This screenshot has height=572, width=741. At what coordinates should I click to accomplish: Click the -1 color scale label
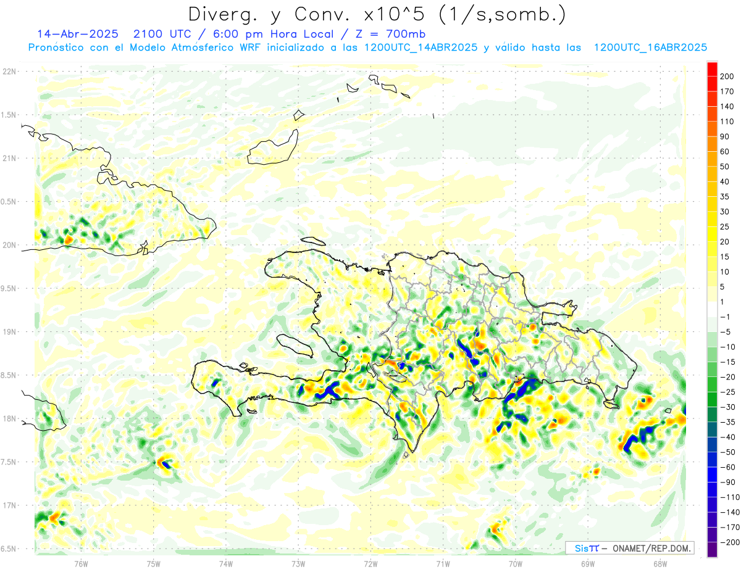(725, 317)
